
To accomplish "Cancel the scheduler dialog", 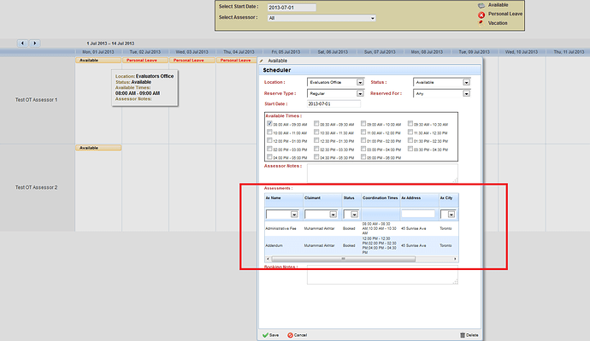I will 298,335.
